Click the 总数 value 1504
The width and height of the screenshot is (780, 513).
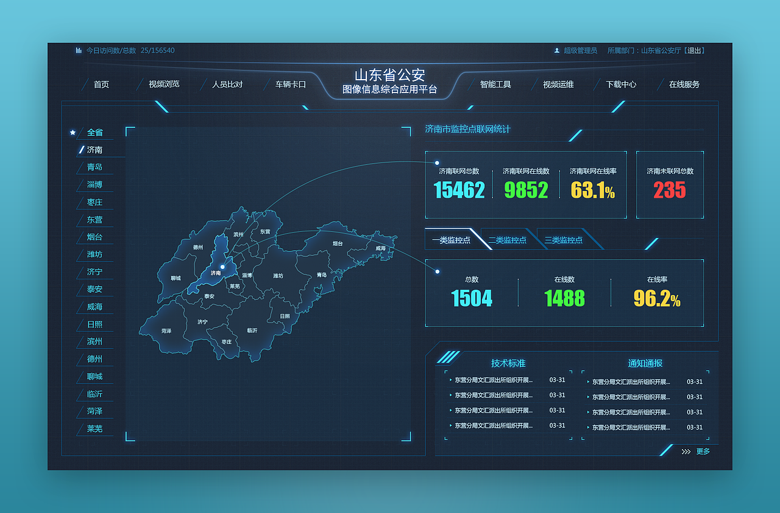[472, 299]
